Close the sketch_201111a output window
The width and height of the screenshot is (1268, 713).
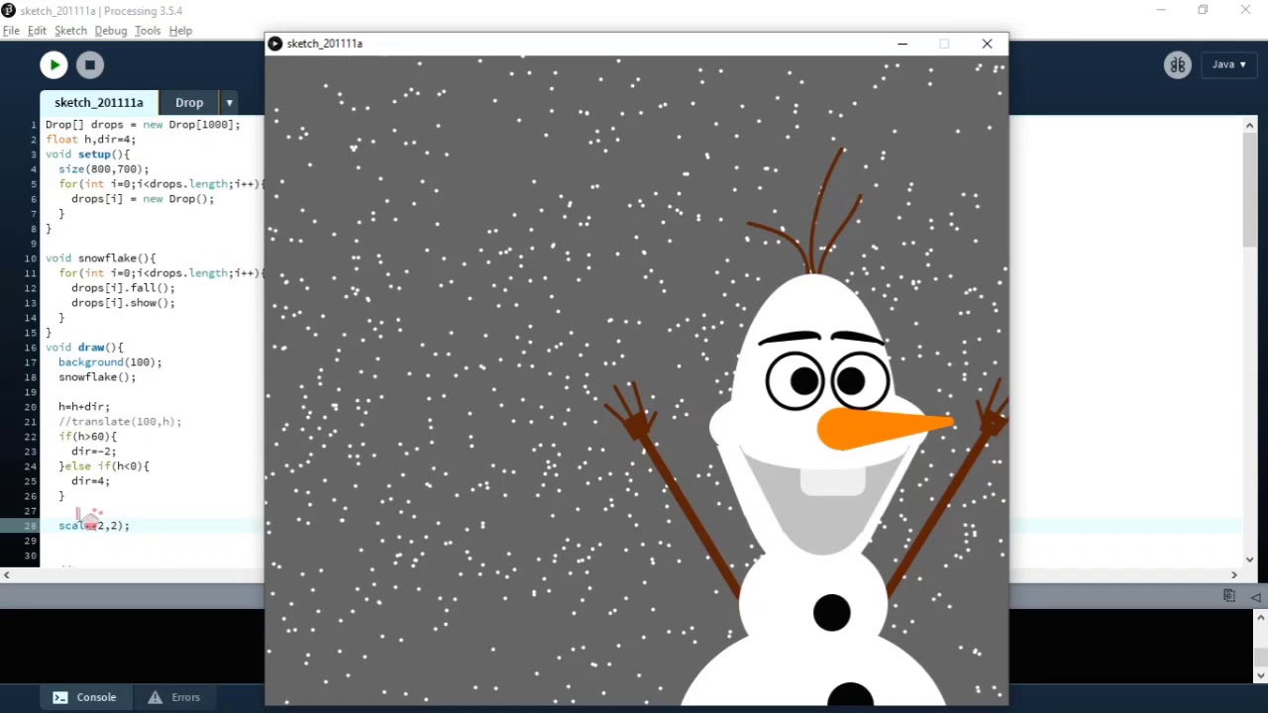pyautogui.click(x=987, y=44)
